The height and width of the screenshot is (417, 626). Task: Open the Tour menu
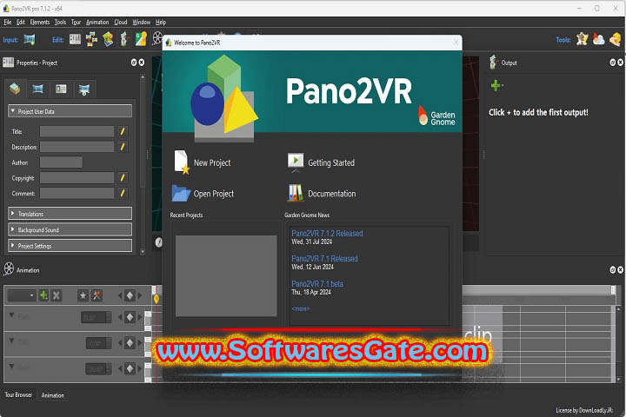pos(76,23)
